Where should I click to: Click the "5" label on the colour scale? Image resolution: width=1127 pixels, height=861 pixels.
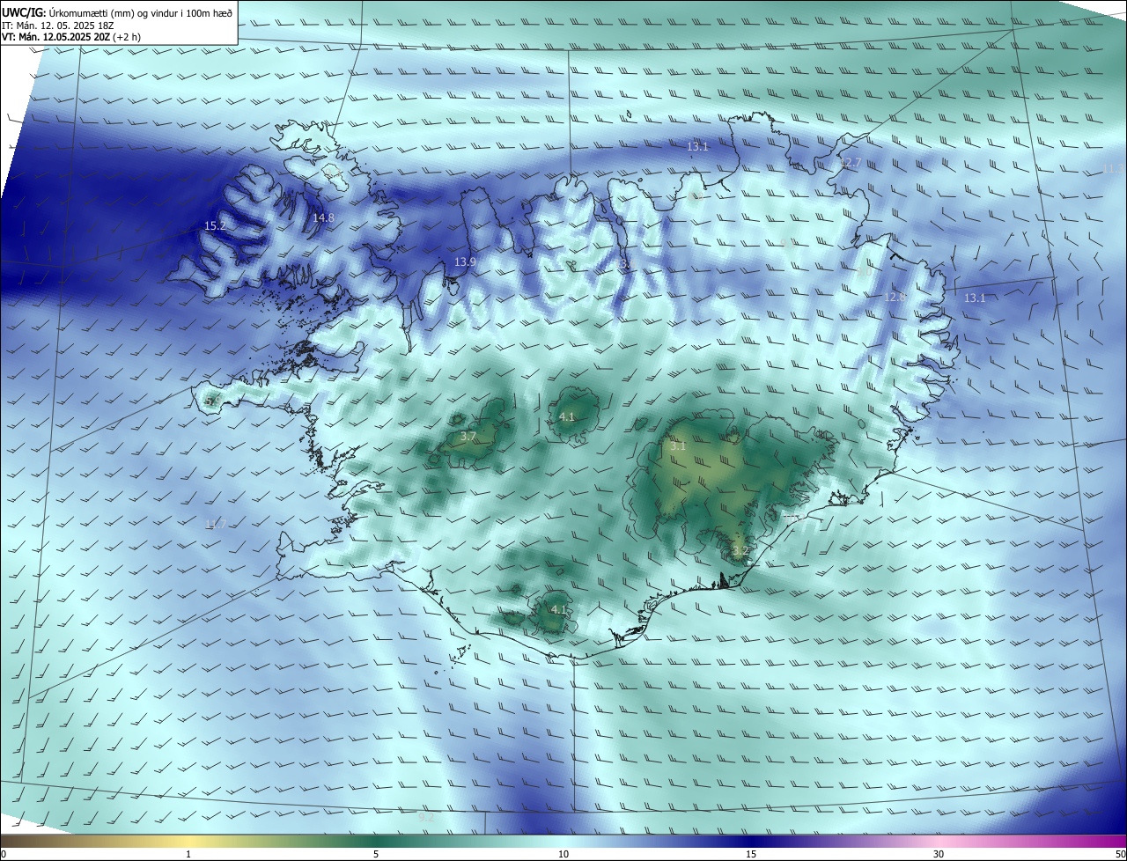click(x=376, y=854)
